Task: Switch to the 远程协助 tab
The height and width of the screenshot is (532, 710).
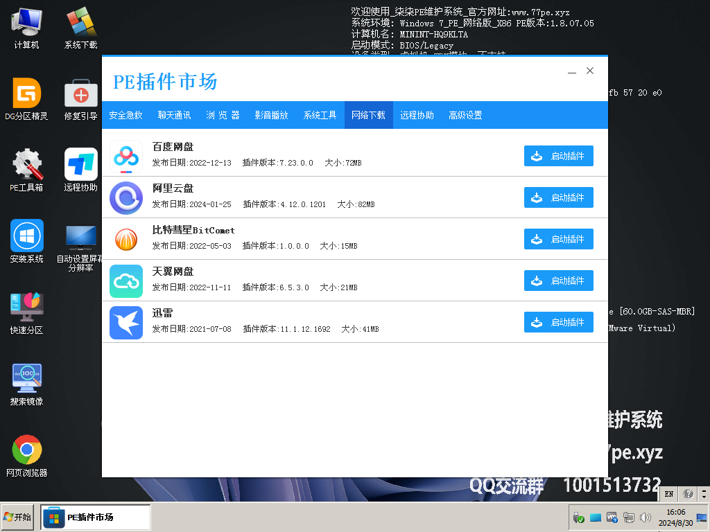Action: point(417,116)
